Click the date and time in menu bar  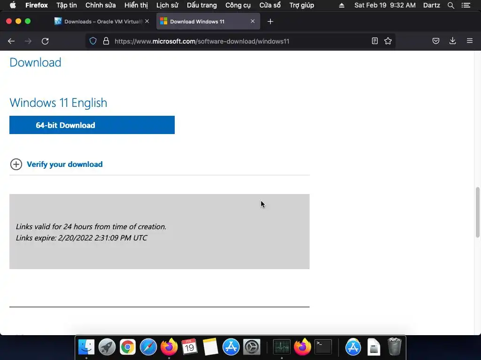pyautogui.click(x=385, y=5)
